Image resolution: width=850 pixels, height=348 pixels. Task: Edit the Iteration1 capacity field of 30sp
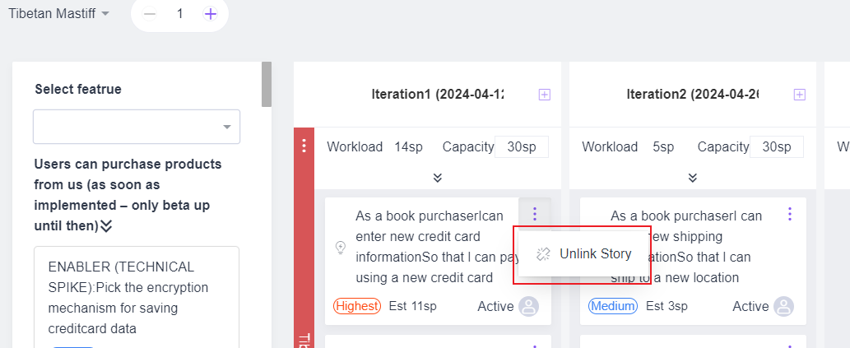click(521, 146)
